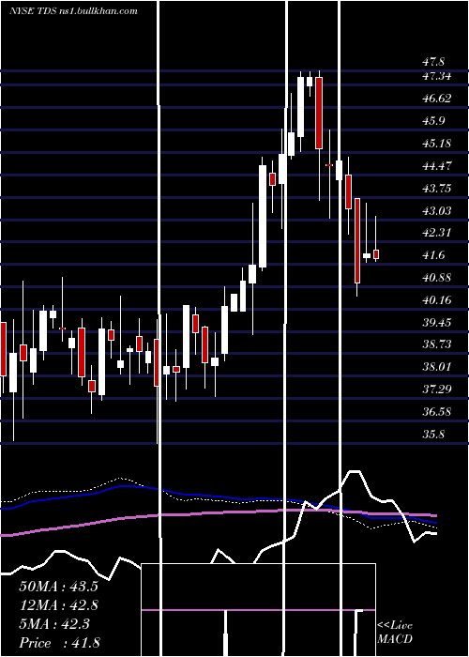Click the tall red candlestick at the 47.34 peak
Viewport: 469px width, 657px height.
tap(319, 113)
